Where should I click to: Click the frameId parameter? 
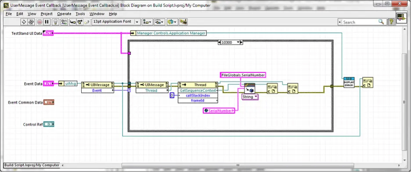[x=198, y=100]
